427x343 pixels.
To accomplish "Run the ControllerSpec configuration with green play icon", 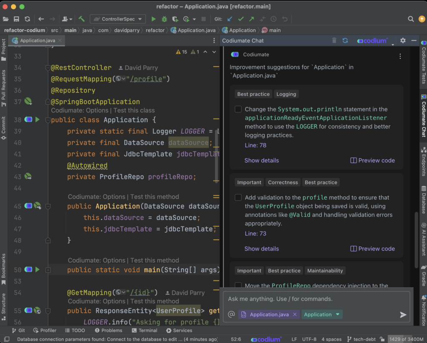I will pos(153,19).
